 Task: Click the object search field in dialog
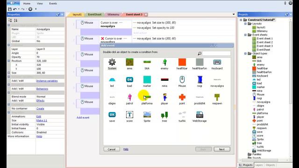point(216,54)
